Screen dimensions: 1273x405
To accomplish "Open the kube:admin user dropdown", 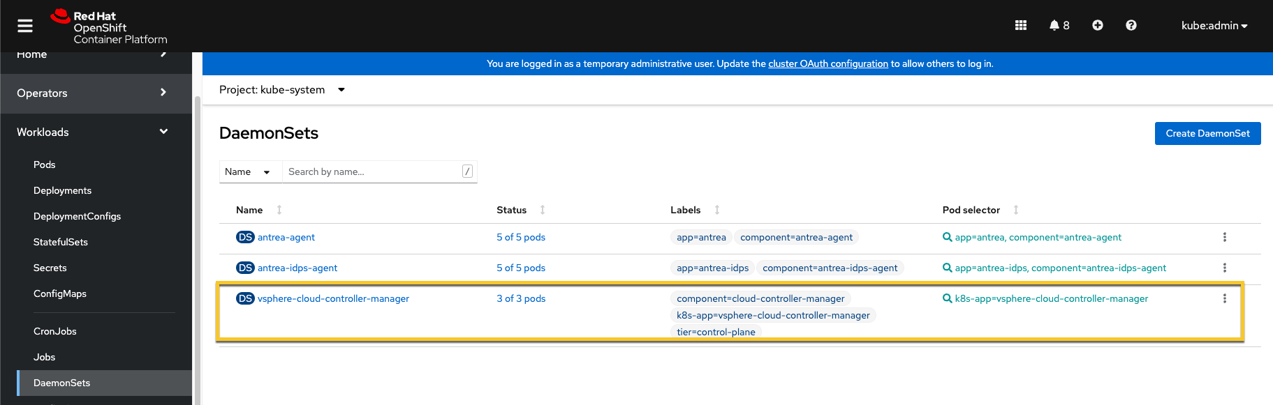I will click(x=1214, y=25).
